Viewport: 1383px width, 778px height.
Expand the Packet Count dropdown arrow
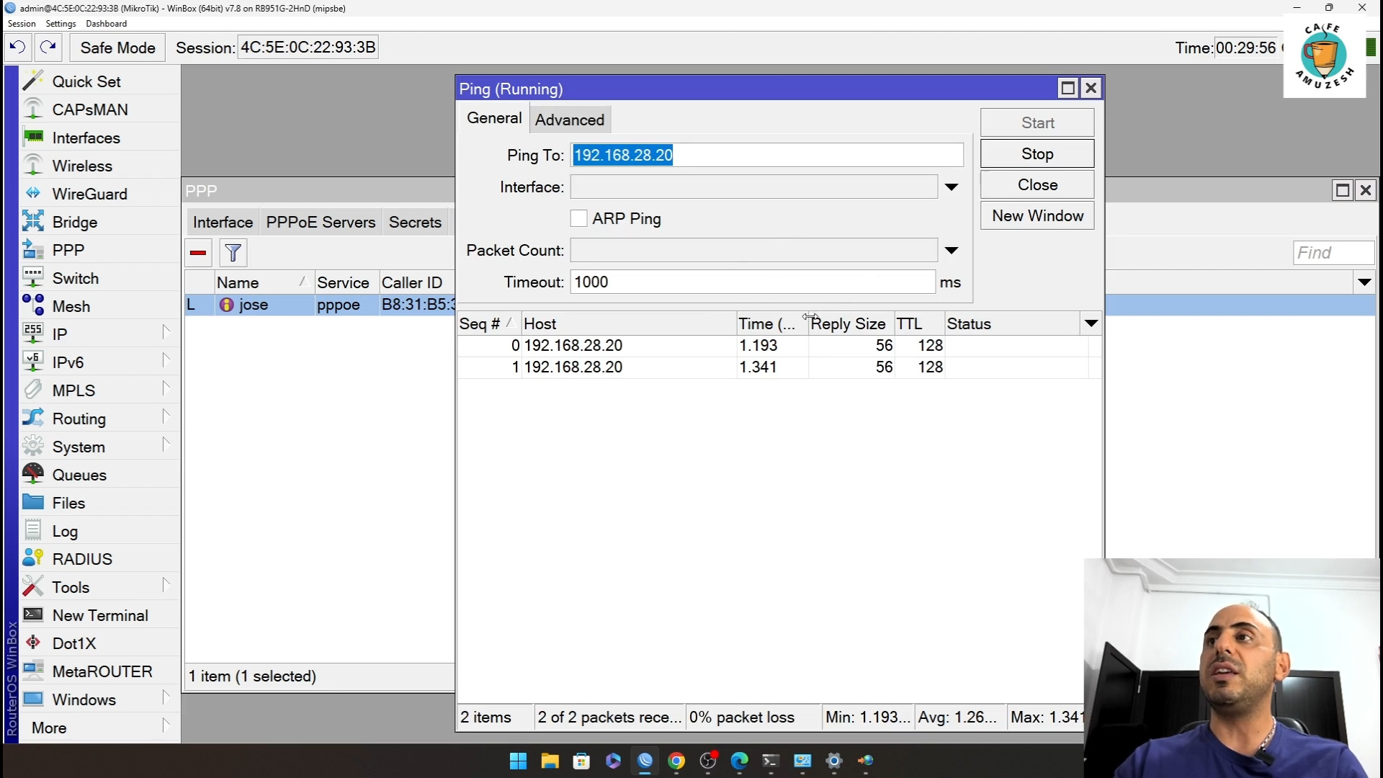click(952, 251)
